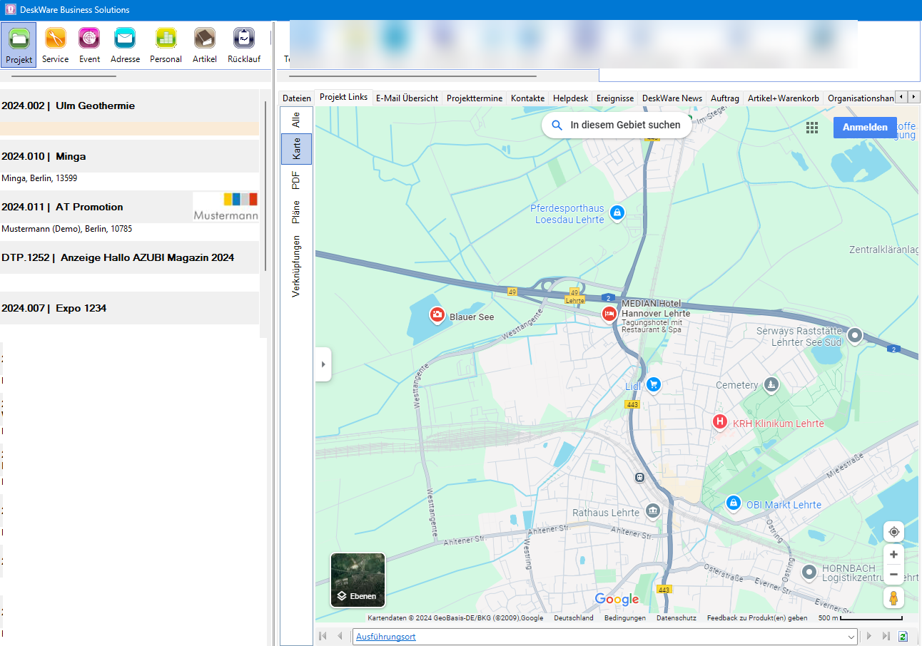Open the Adresse module
The width and height of the screenshot is (922, 646).
[x=125, y=45]
